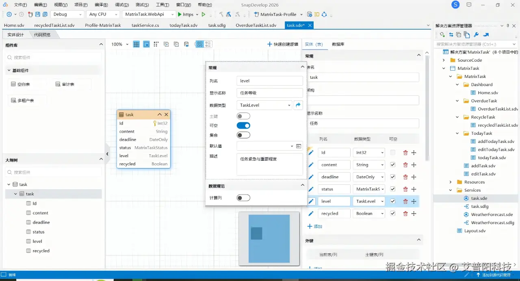Open data type link arrow beside TaskLevel
This screenshot has height=281, width=520.
[x=298, y=105]
